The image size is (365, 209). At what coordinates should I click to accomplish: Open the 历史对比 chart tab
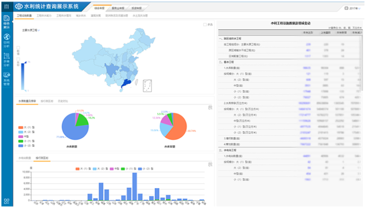pyautogui.click(x=63, y=102)
